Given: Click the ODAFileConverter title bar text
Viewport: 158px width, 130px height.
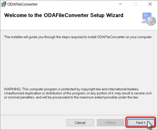Looking at the screenshot, I should pyautogui.click(x=23, y=4).
